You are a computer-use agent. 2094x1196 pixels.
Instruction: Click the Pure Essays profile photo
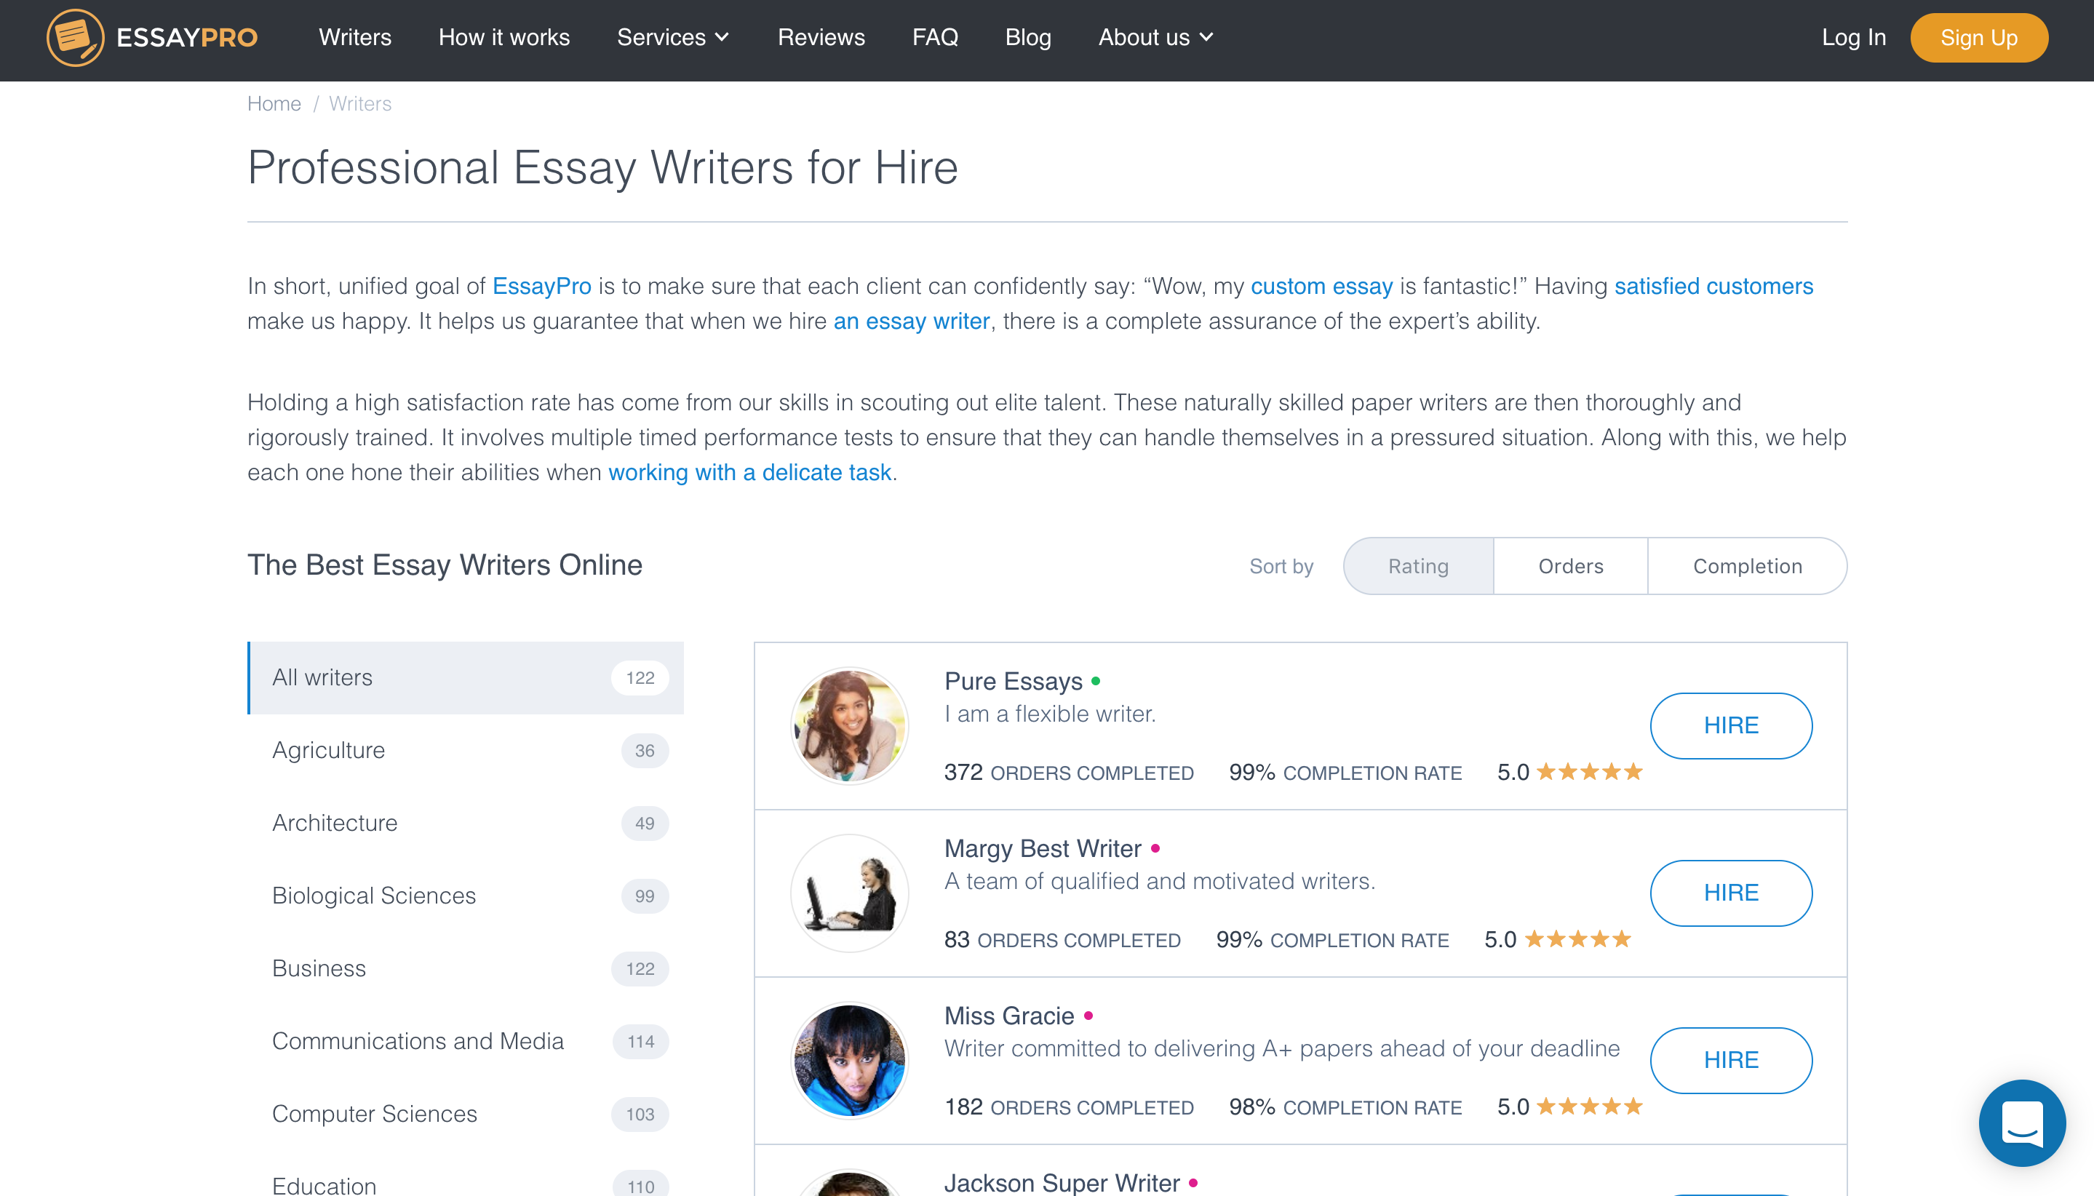point(848,726)
